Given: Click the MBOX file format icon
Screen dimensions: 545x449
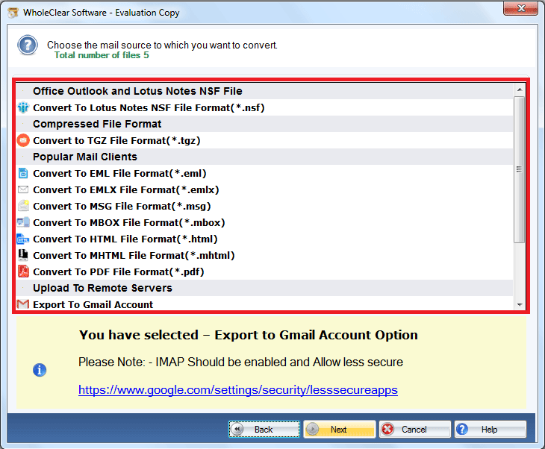Looking at the screenshot, I should point(23,222).
